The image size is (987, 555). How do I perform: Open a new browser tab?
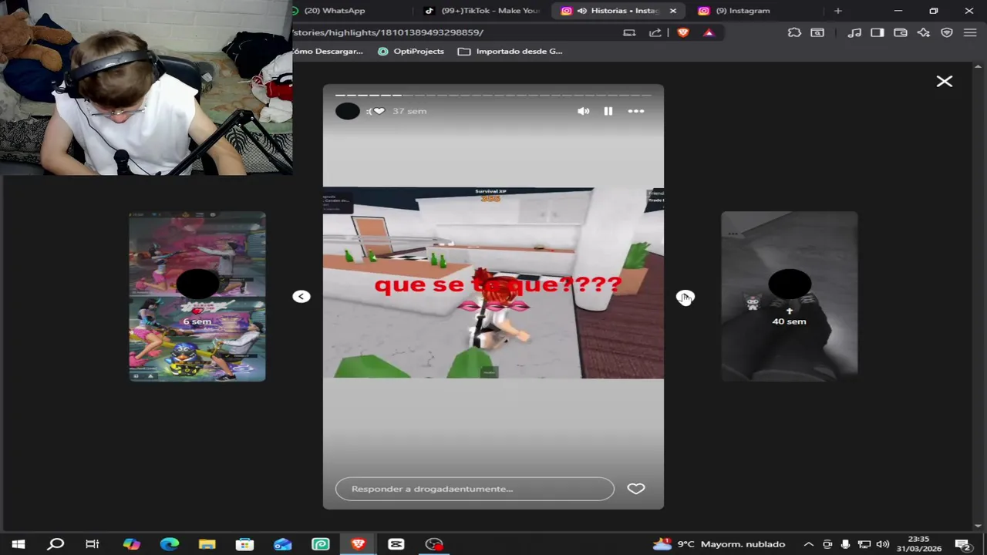pos(837,11)
